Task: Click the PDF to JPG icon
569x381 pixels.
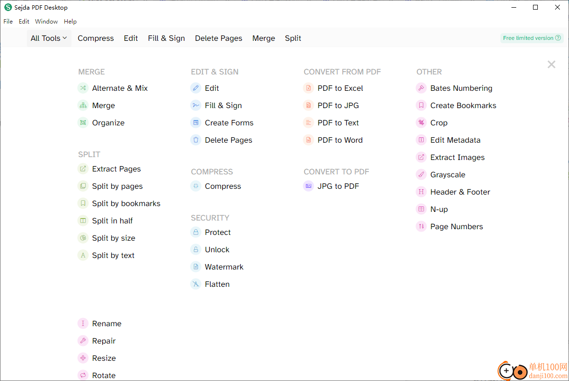Action: (x=308, y=105)
